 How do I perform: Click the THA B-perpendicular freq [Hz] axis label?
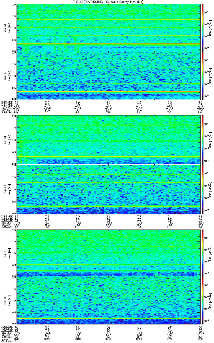pyautogui.click(x=9, y=28)
